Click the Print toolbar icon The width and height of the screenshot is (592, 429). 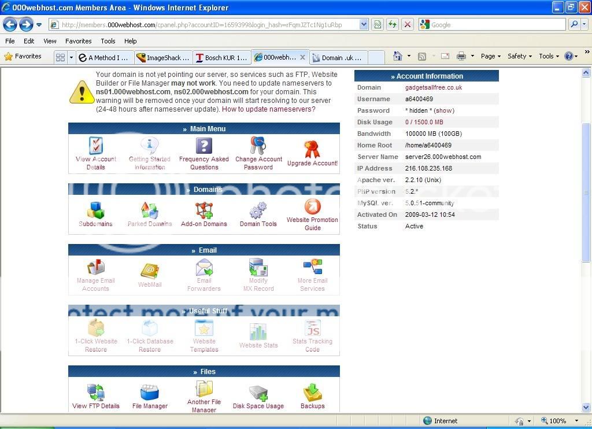[x=461, y=56]
